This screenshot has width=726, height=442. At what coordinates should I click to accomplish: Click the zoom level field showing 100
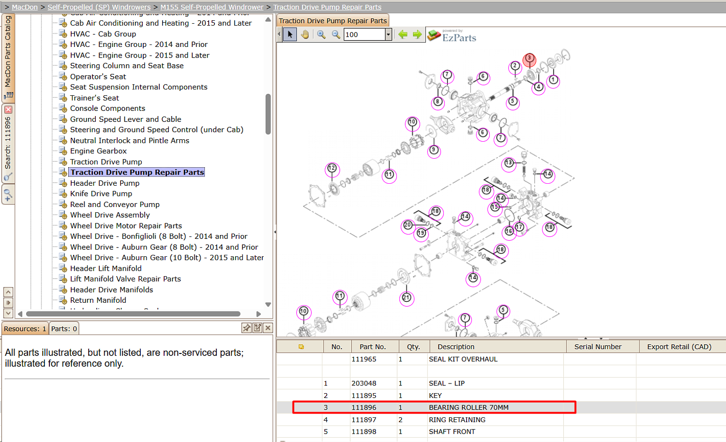[x=364, y=34]
